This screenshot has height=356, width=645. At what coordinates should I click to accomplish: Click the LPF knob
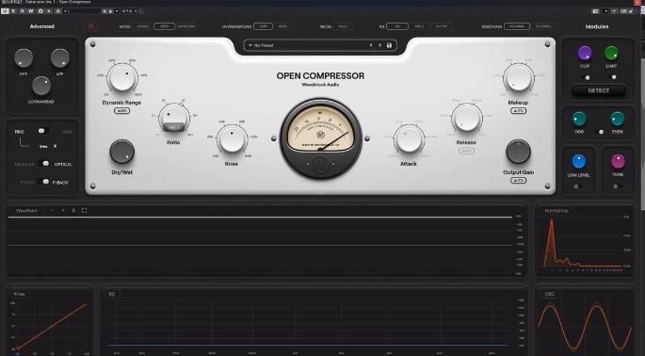[x=60, y=58]
